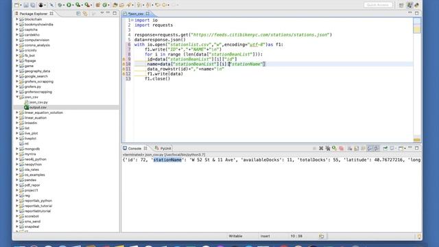Select the corona_analysis project

37,45
